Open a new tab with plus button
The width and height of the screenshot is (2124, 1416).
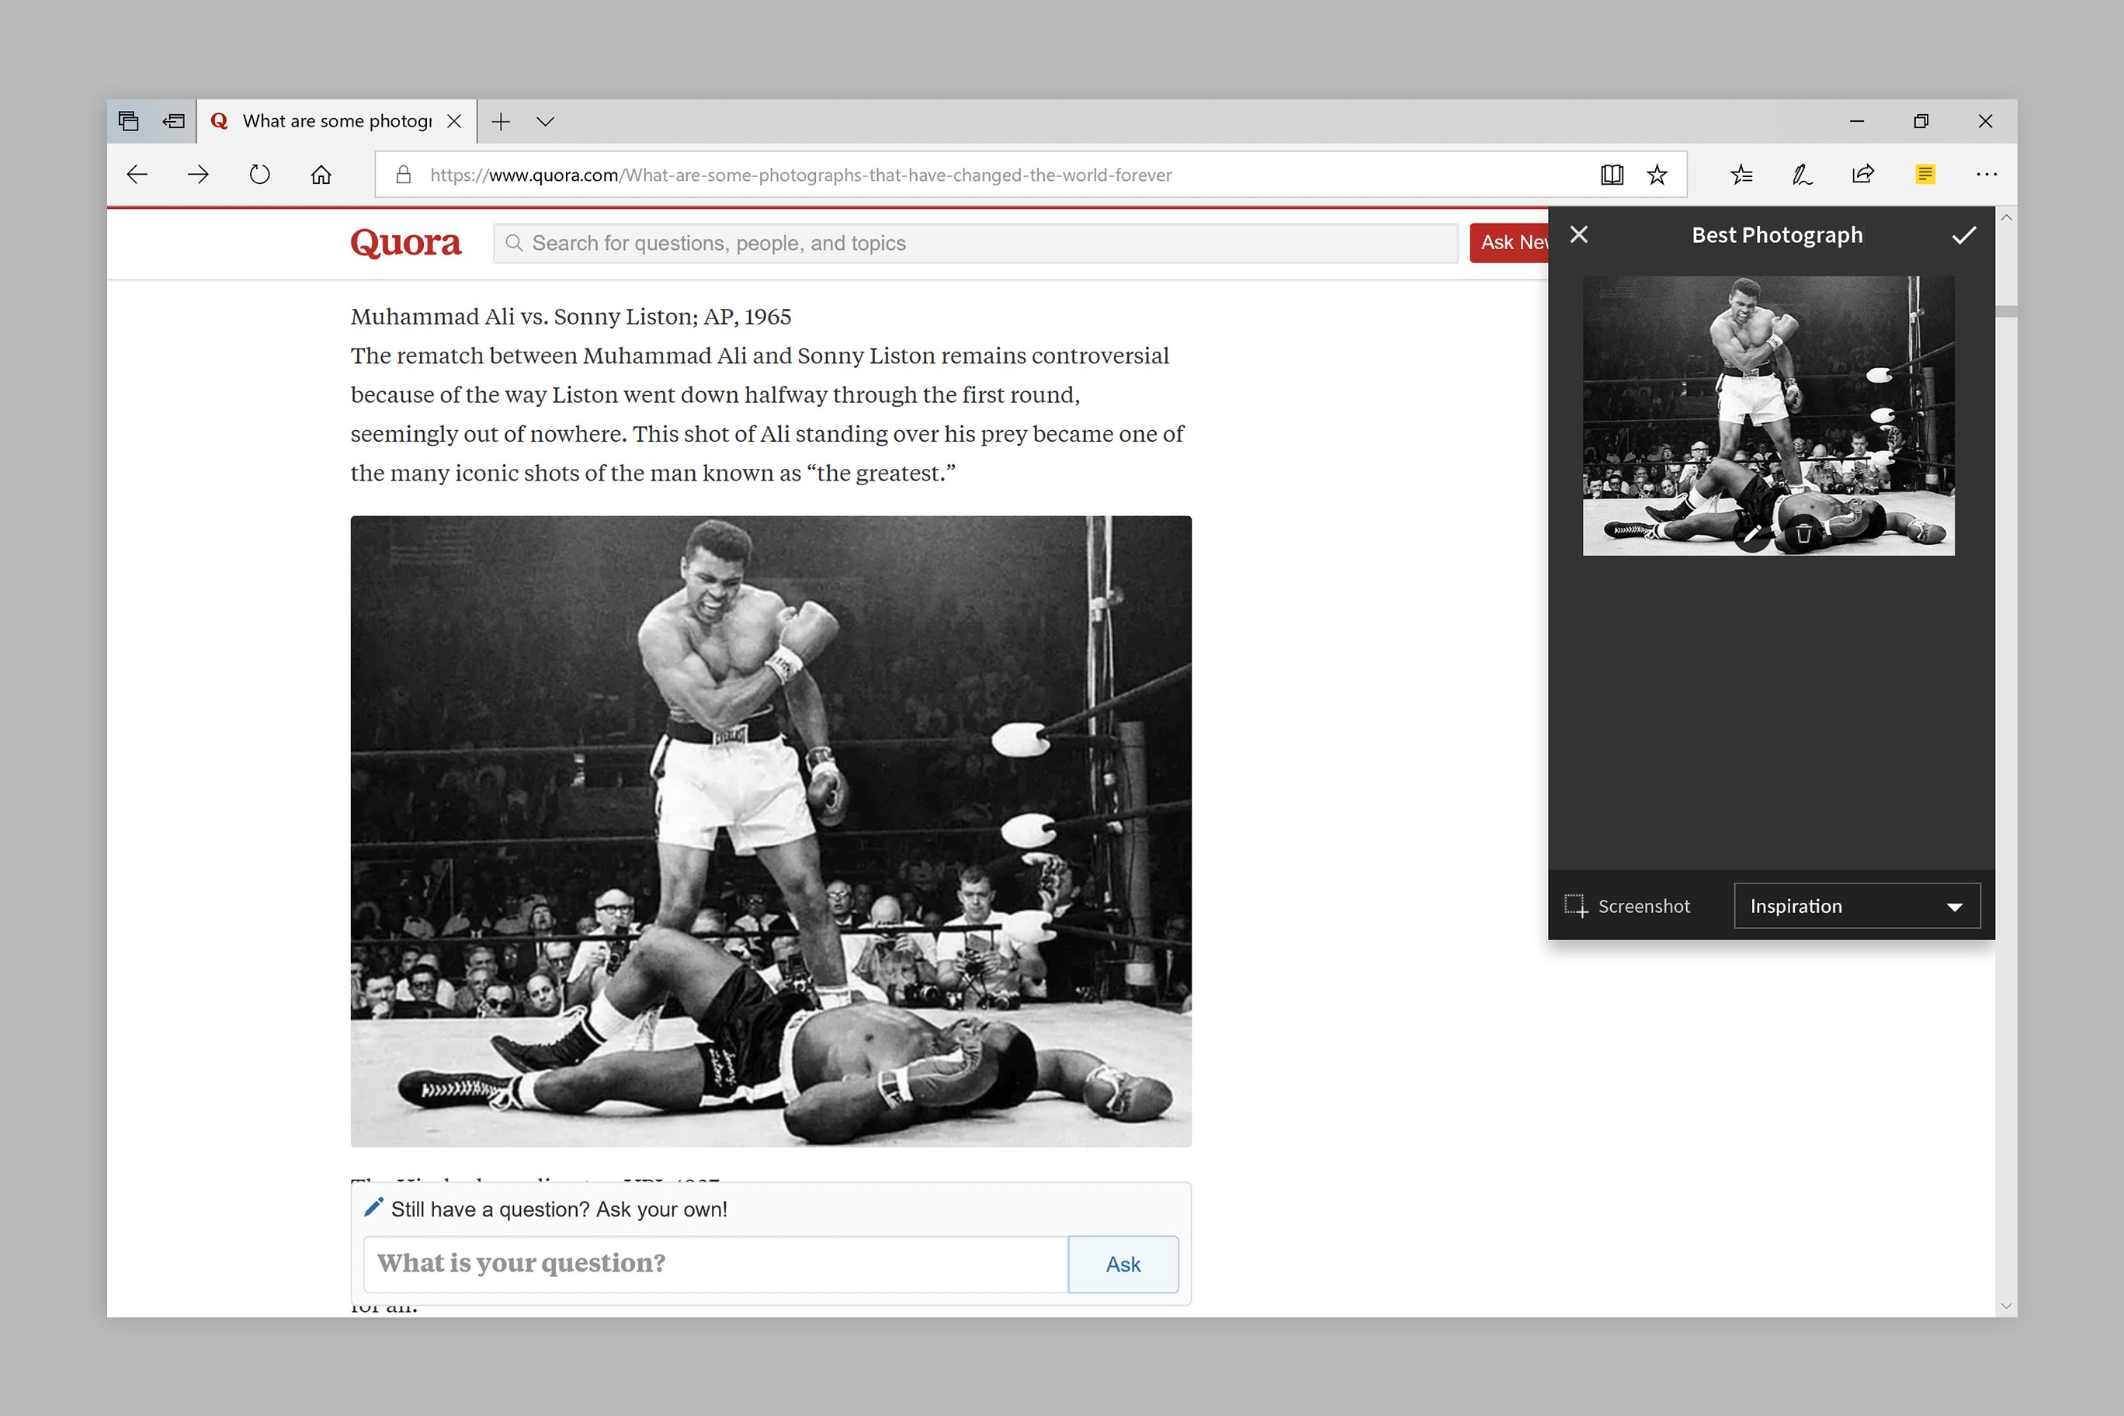[501, 122]
